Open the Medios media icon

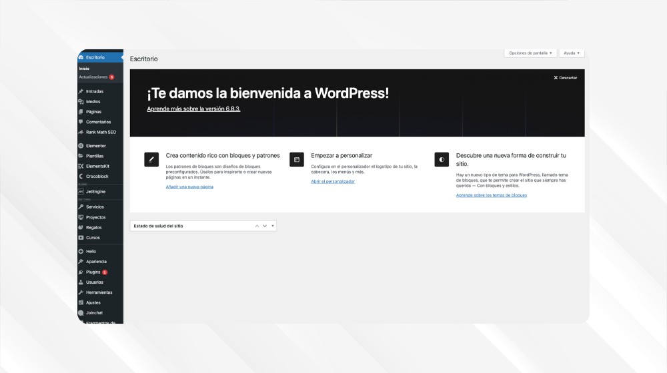(81, 101)
